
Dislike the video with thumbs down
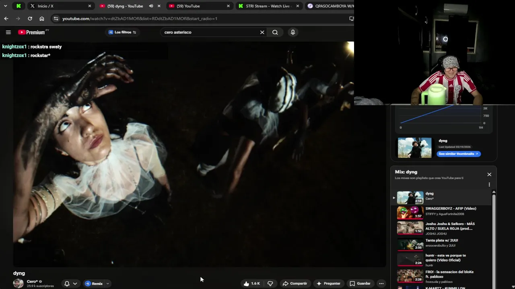click(270, 283)
